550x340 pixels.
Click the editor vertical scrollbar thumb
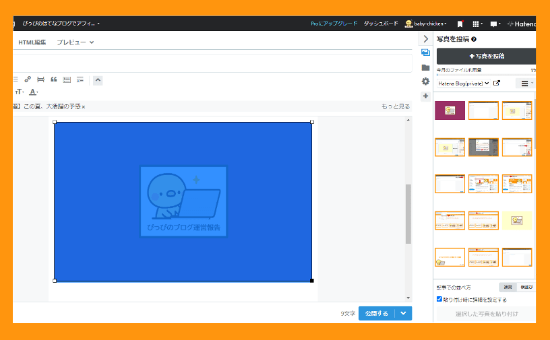[x=408, y=214]
